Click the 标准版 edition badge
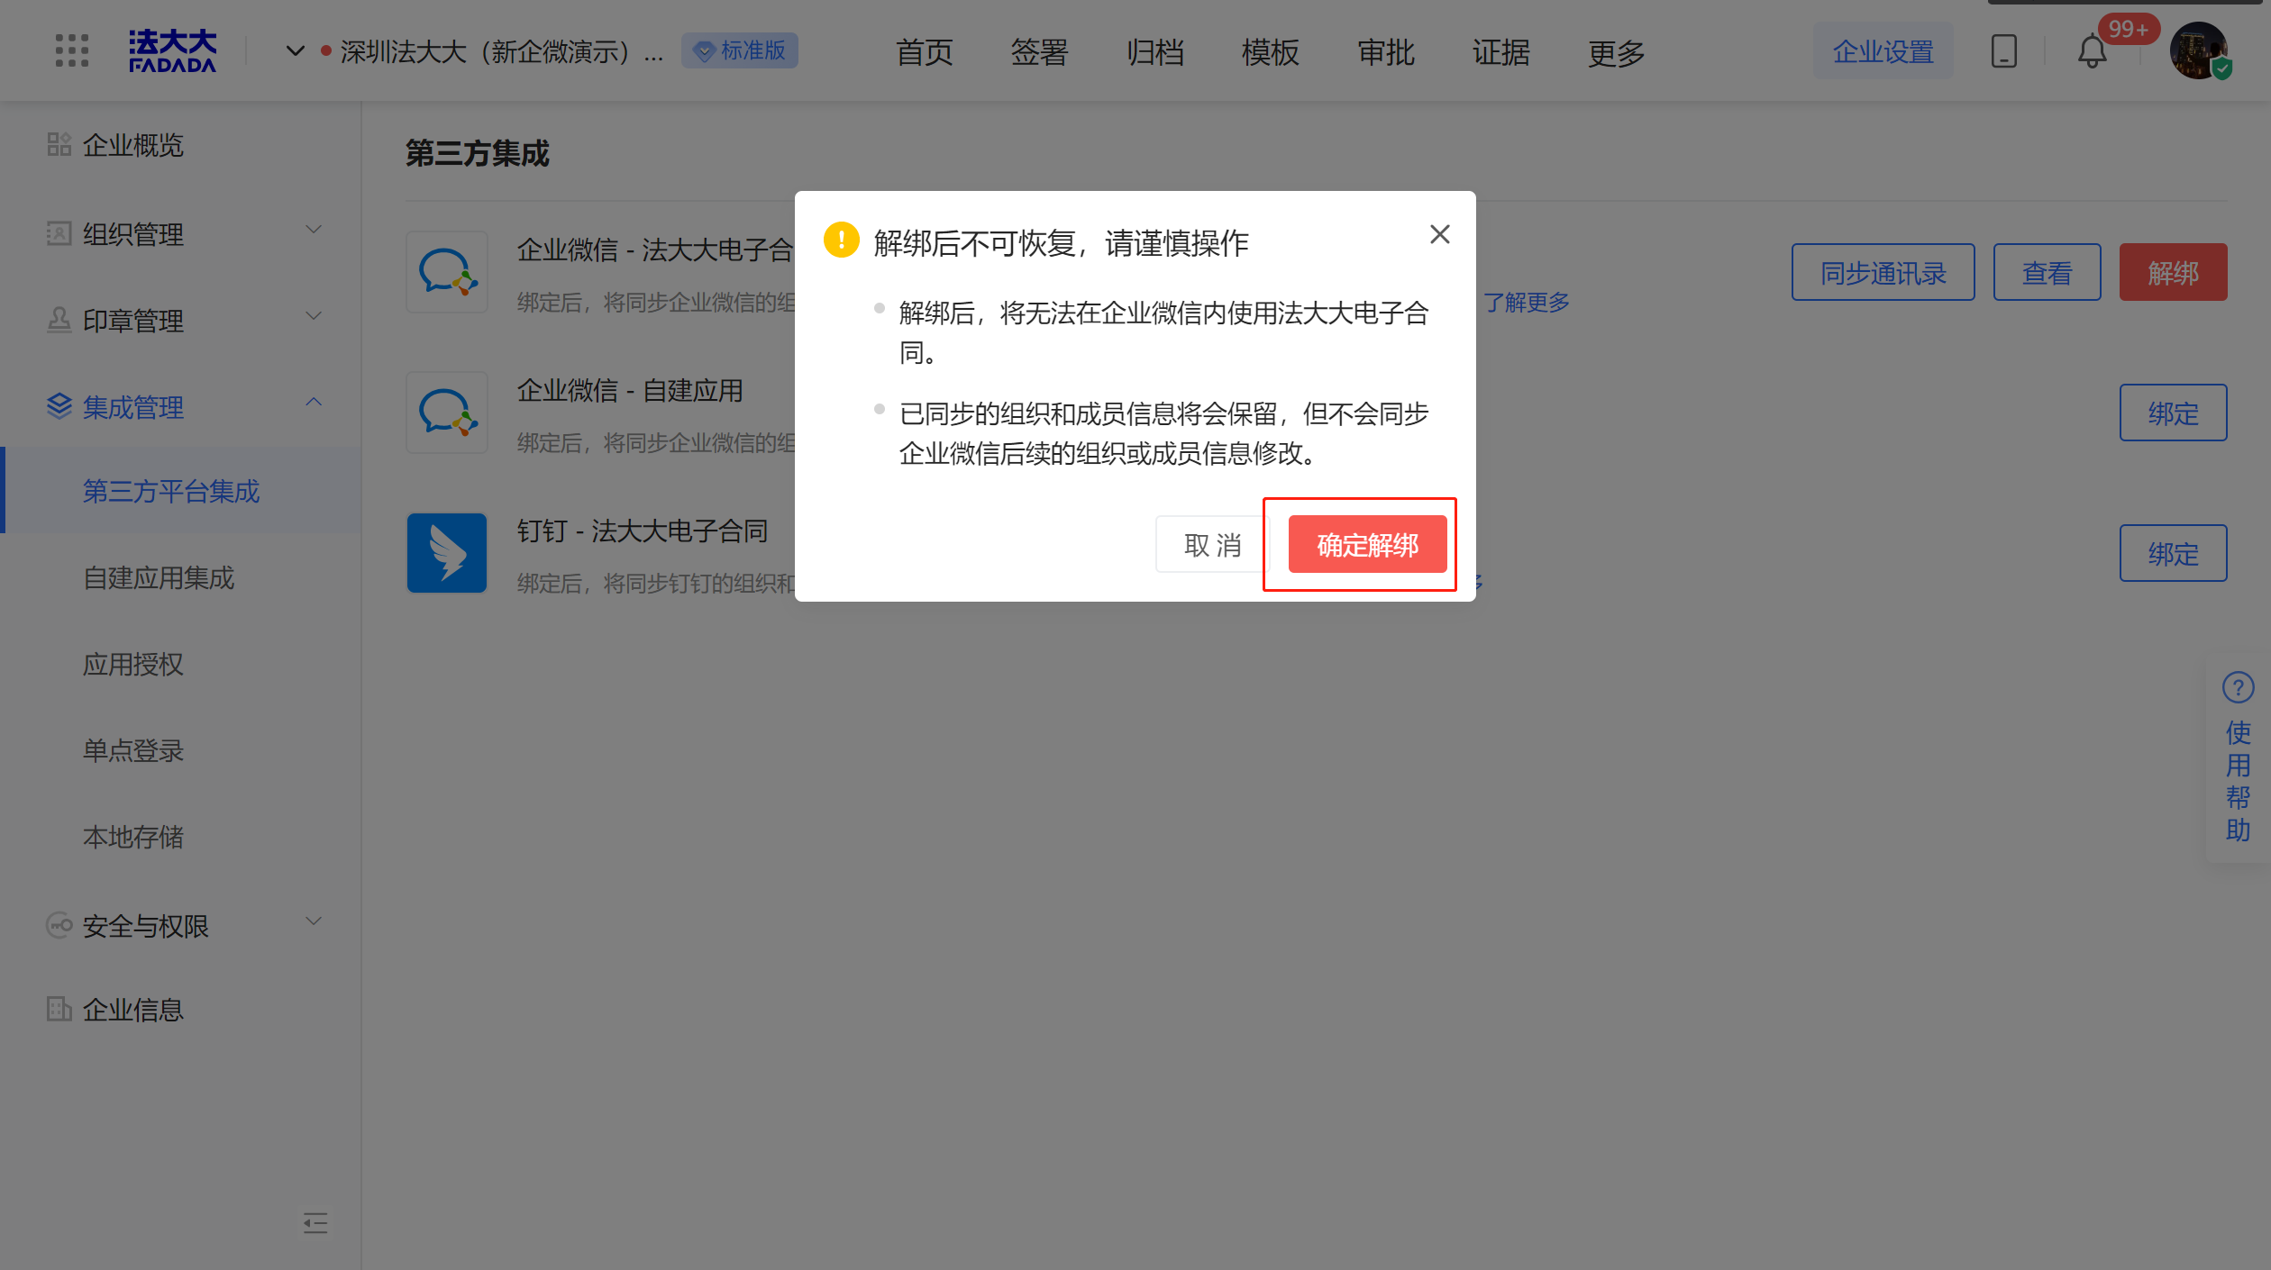The image size is (2271, 1270). click(x=740, y=50)
